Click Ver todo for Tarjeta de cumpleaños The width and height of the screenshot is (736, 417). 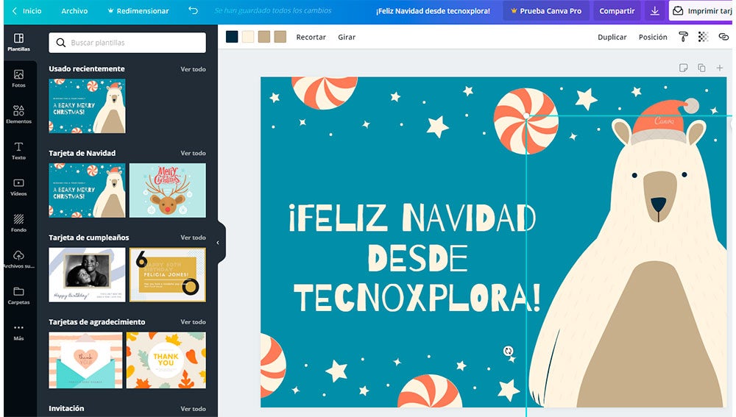pos(193,238)
